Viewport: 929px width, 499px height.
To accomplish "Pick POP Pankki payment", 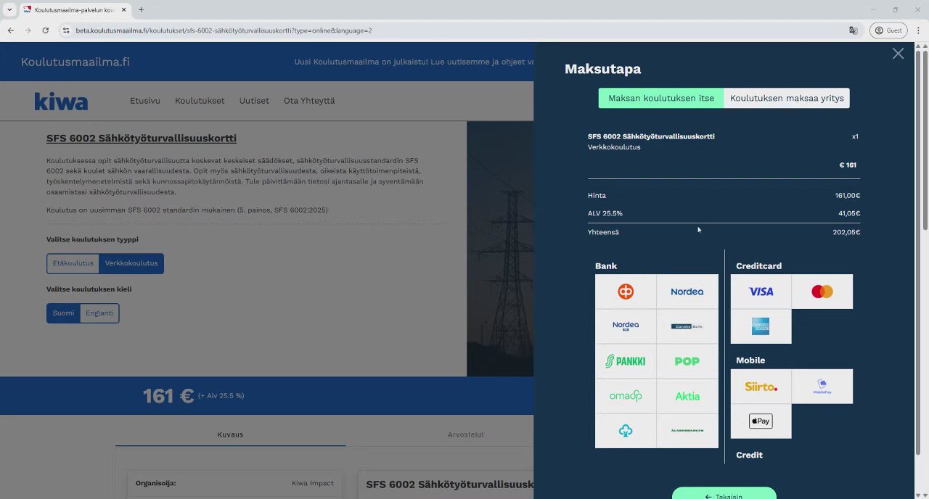I will [687, 361].
